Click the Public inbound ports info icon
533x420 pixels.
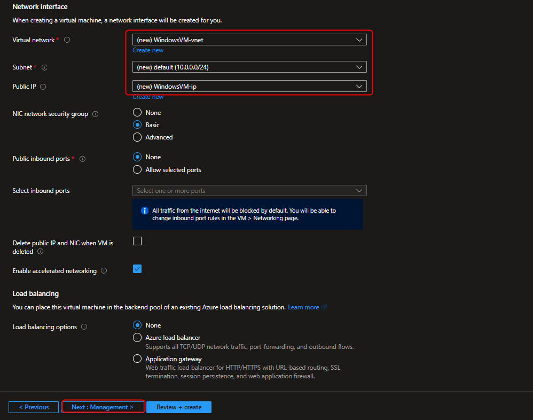click(82, 159)
